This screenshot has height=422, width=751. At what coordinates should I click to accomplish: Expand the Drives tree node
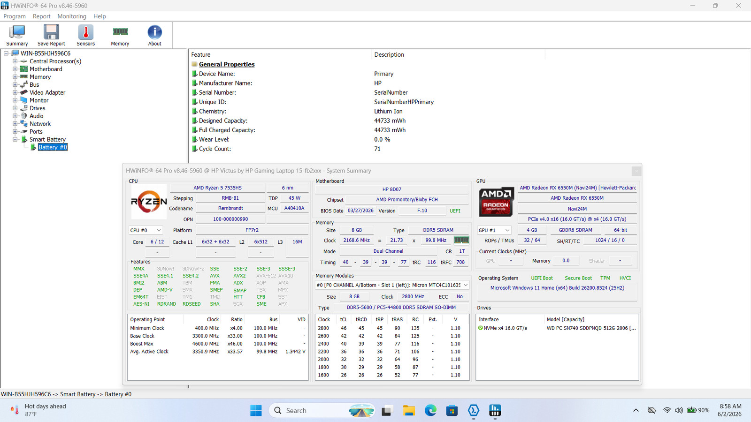coord(15,108)
